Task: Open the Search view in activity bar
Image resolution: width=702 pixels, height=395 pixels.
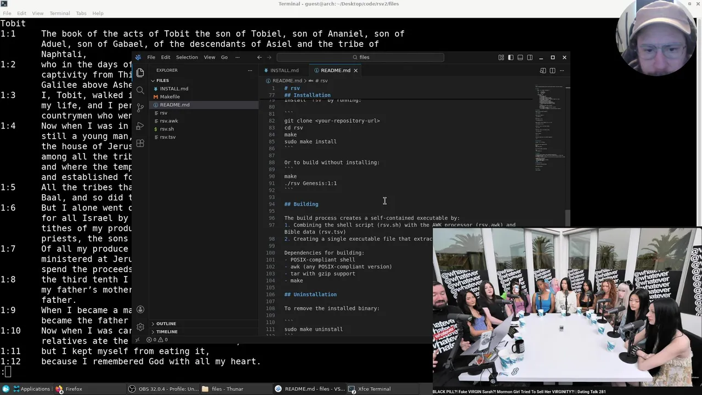Action: point(140,90)
